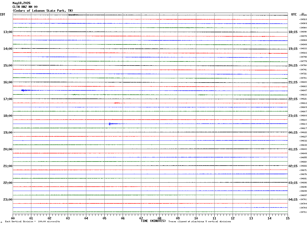308x225 pixels.
Task: Select the 10 minute axis tick
Action: pos(196,218)
